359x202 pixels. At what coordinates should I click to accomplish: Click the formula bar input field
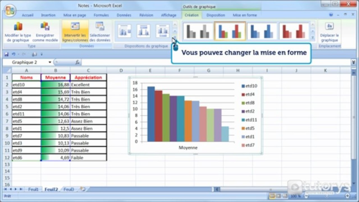216,62
